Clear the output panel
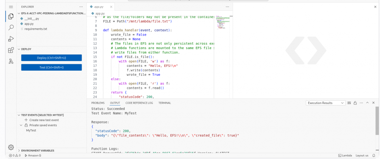 point(349,103)
